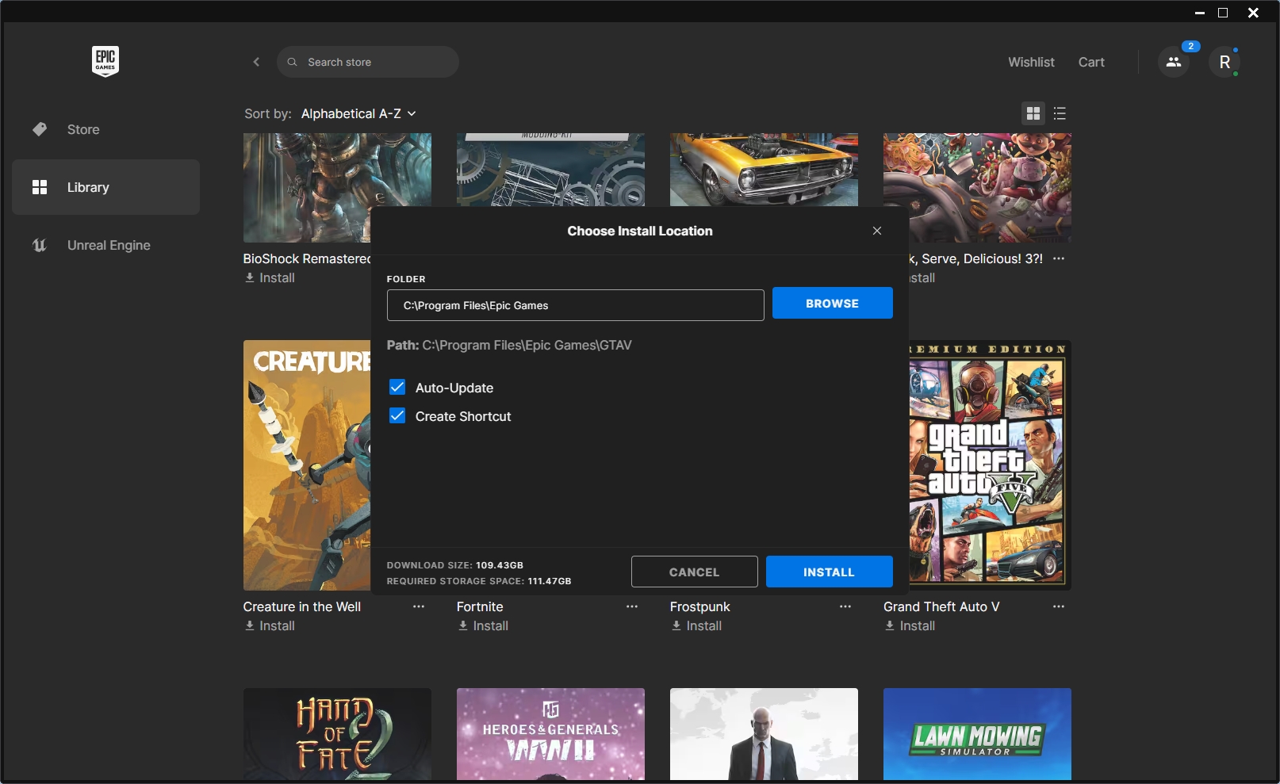Open the Store section
1280x784 pixels.
click(105, 129)
